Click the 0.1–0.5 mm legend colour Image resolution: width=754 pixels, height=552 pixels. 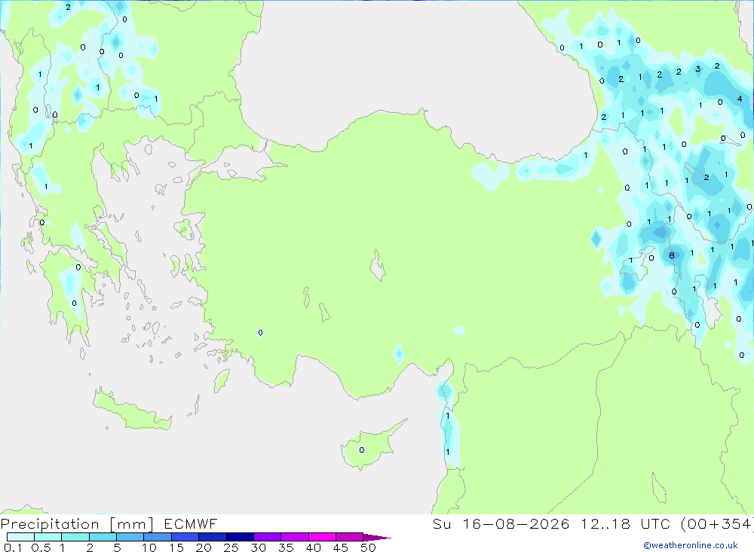coord(20,537)
